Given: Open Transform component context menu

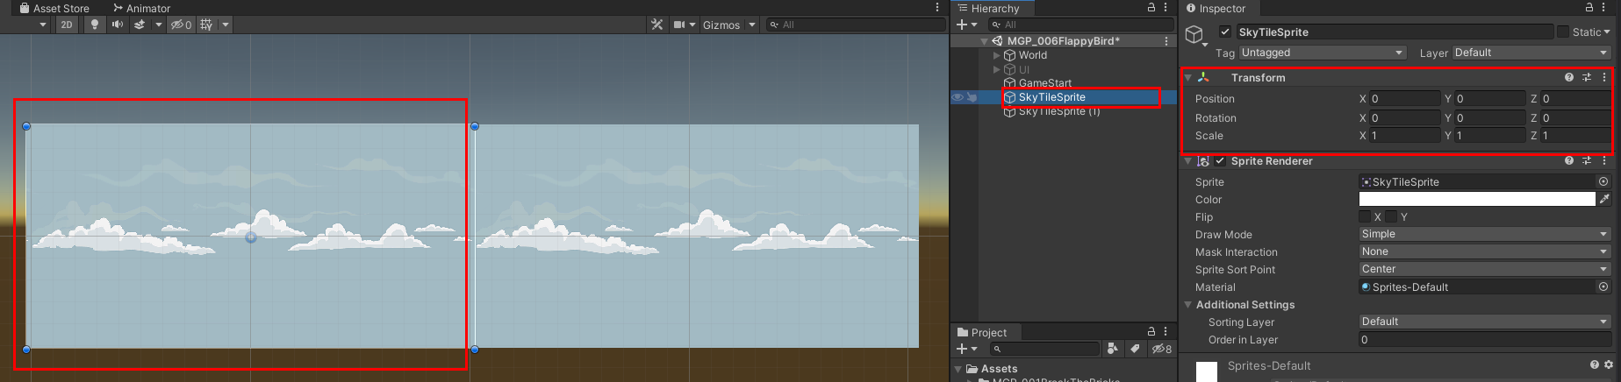Looking at the screenshot, I should [1604, 77].
